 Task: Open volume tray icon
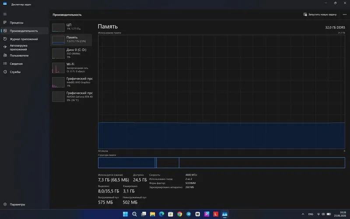323,214
